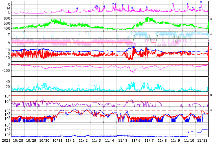Viewport: 214px width, 143px height.
Task: Click the X flare class axis label
Action: 9,4
